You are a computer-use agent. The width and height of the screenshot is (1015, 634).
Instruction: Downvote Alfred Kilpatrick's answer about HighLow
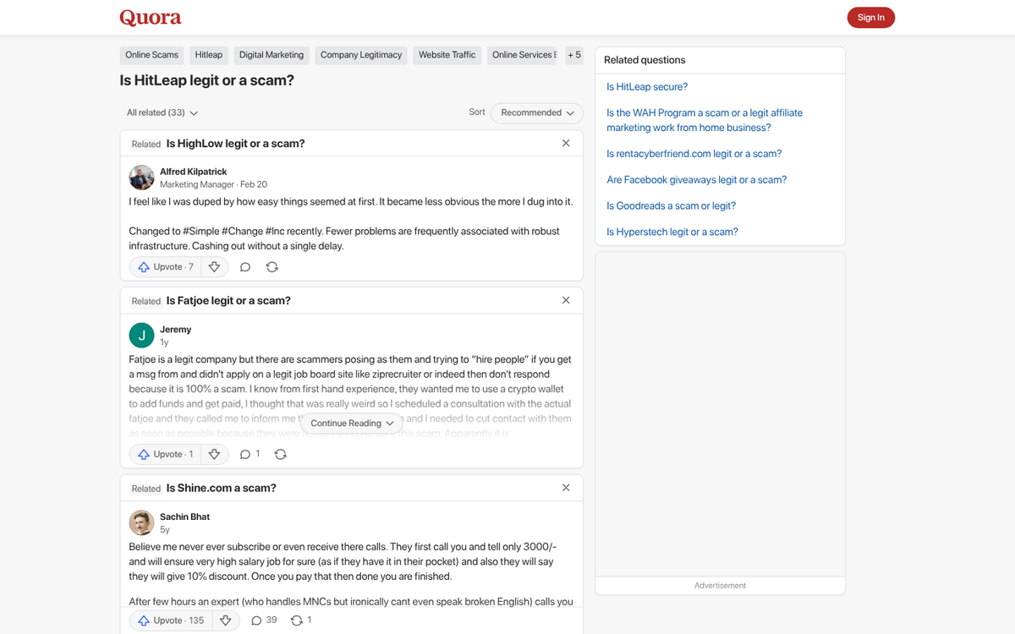point(214,266)
